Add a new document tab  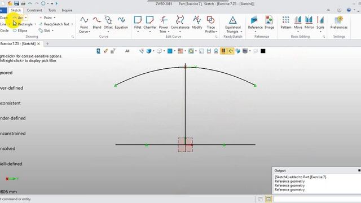click(47, 44)
